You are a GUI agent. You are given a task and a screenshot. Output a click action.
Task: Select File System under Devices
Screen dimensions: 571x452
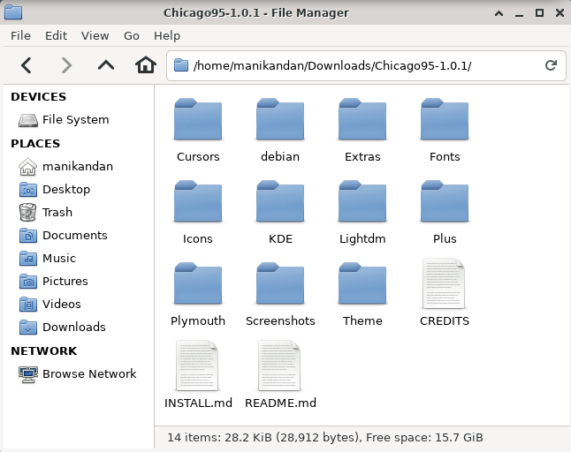click(75, 119)
